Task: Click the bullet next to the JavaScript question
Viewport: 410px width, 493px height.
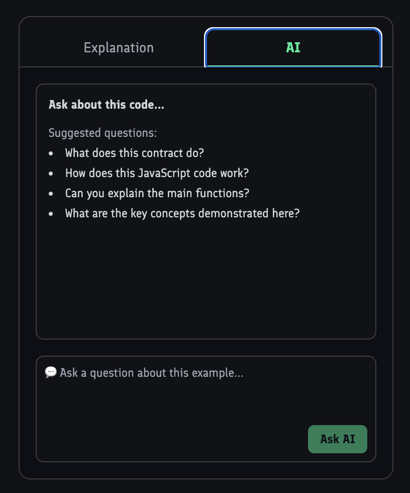Action: (x=51, y=173)
